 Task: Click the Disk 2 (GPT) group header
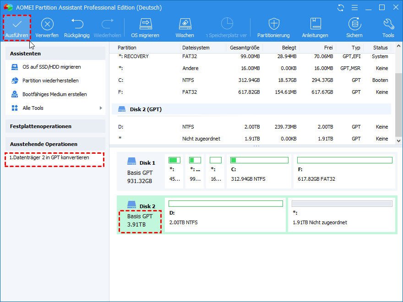click(251, 109)
